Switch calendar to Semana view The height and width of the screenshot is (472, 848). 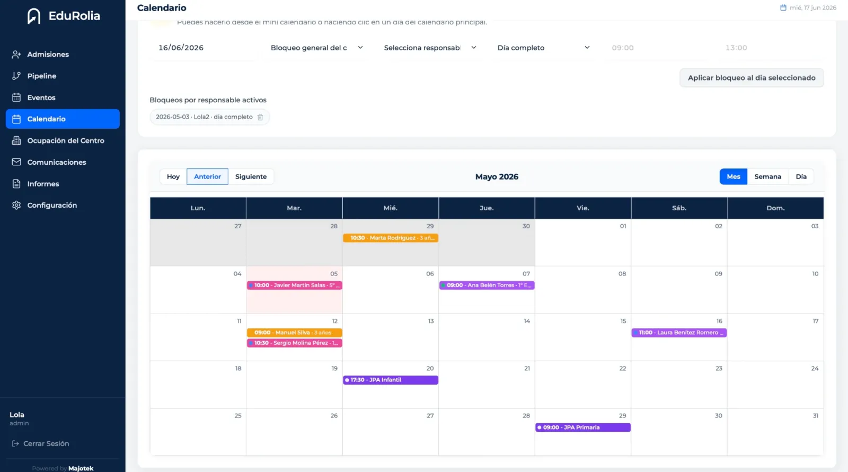pyautogui.click(x=767, y=176)
